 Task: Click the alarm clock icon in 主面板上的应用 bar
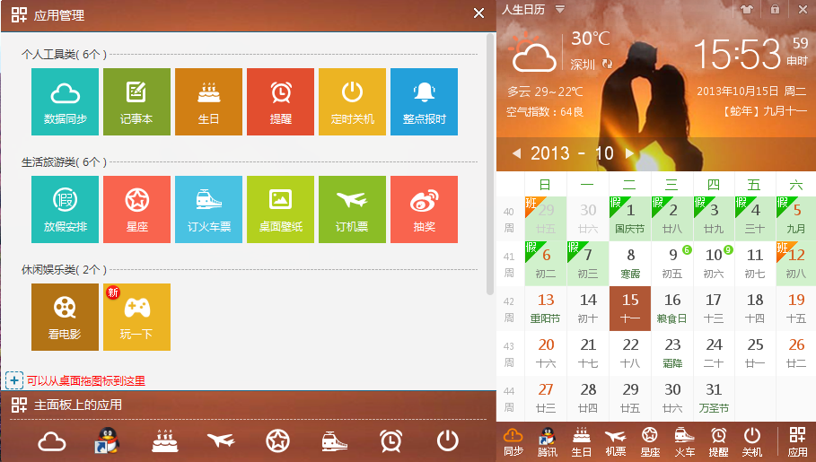[390, 441]
